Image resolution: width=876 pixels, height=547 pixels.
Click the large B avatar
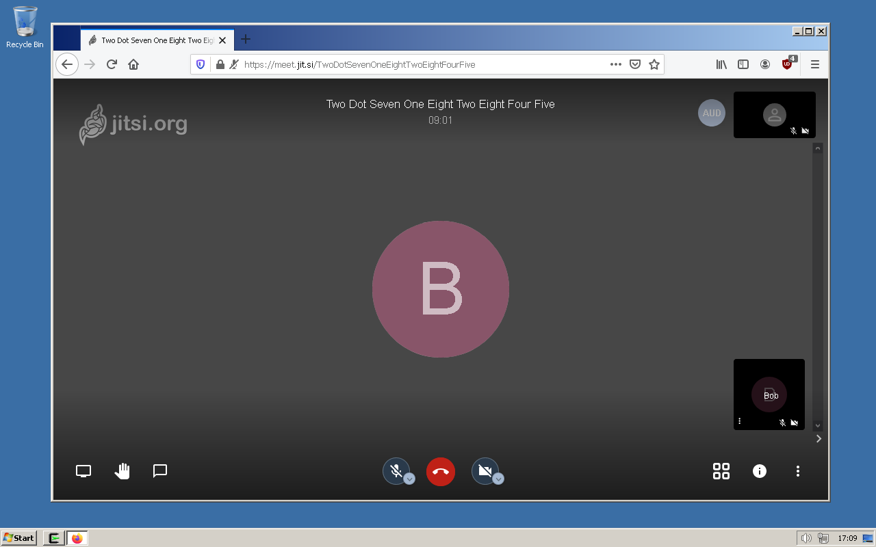[441, 289]
